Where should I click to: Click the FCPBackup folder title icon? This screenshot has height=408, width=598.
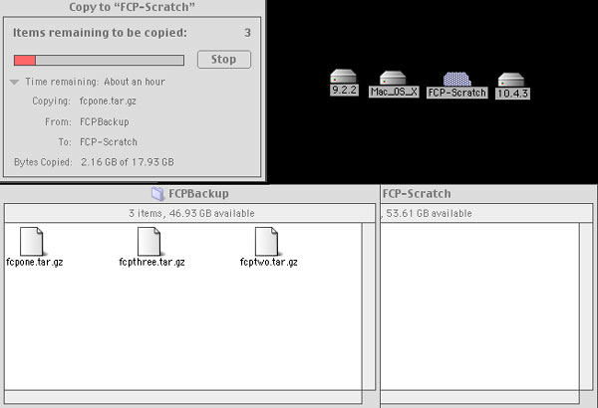pos(157,193)
